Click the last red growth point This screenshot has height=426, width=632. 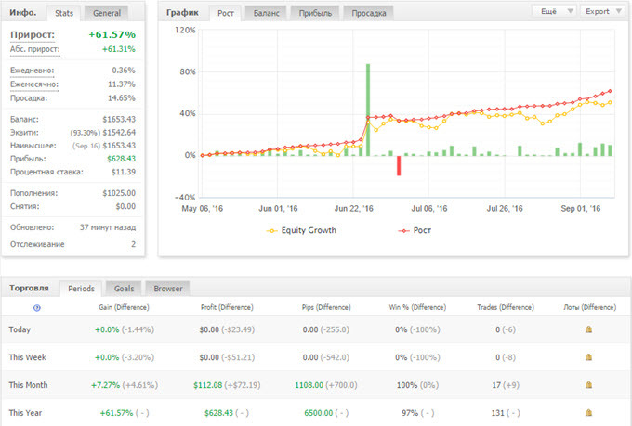tap(610, 91)
